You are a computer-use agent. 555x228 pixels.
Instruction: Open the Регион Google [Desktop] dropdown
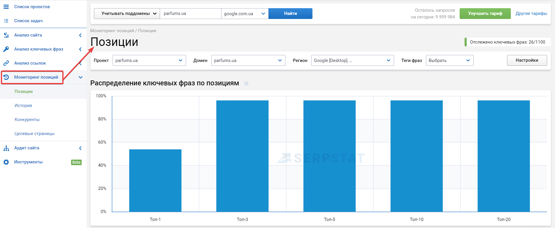(353, 61)
